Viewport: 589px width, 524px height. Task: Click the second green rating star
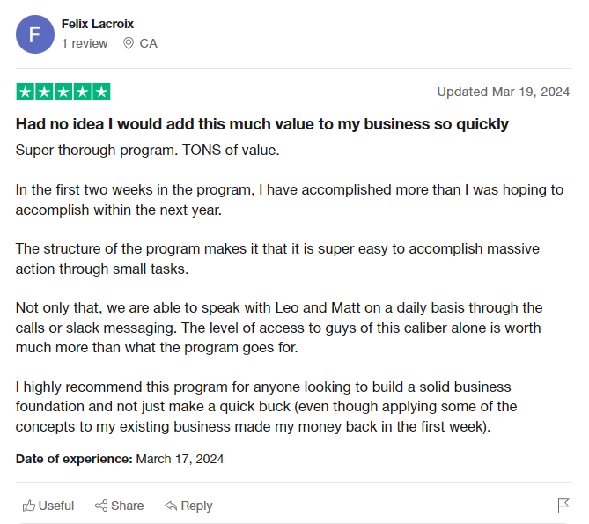[44, 92]
